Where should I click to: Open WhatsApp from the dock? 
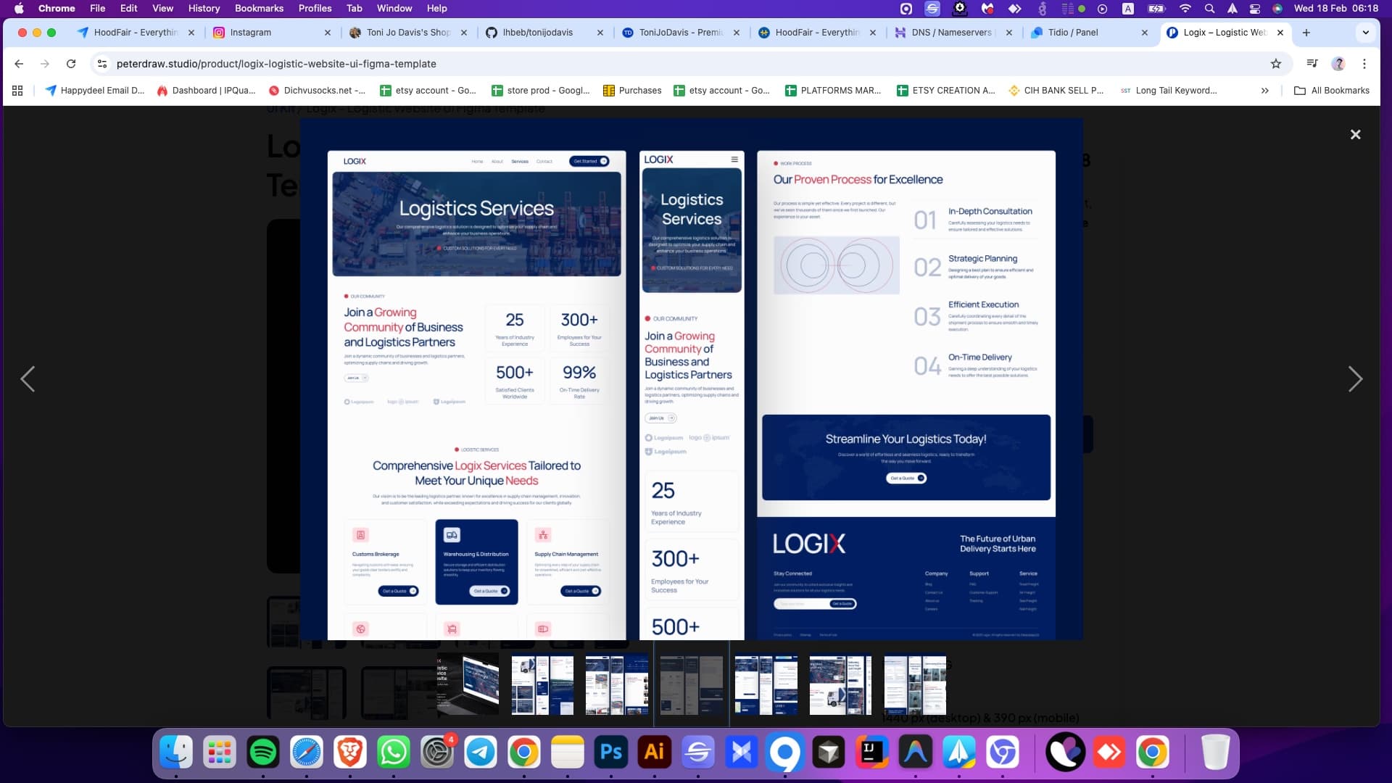pos(394,753)
